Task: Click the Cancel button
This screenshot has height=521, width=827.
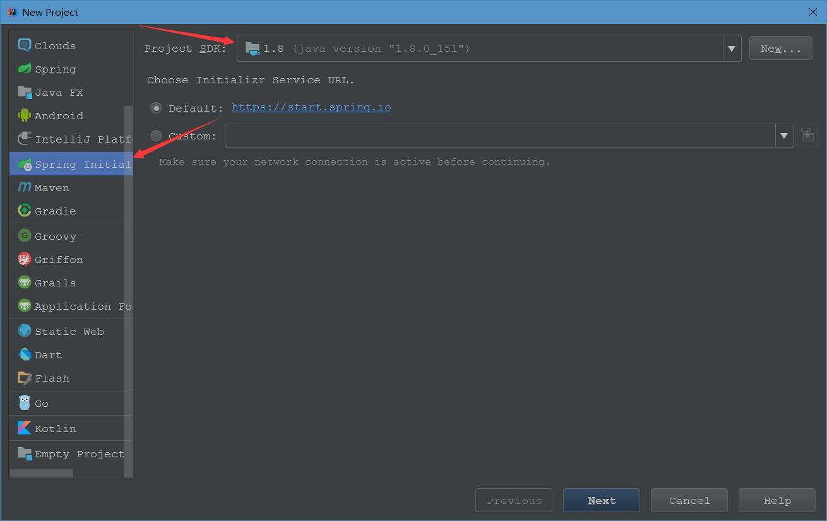Action: coord(689,500)
